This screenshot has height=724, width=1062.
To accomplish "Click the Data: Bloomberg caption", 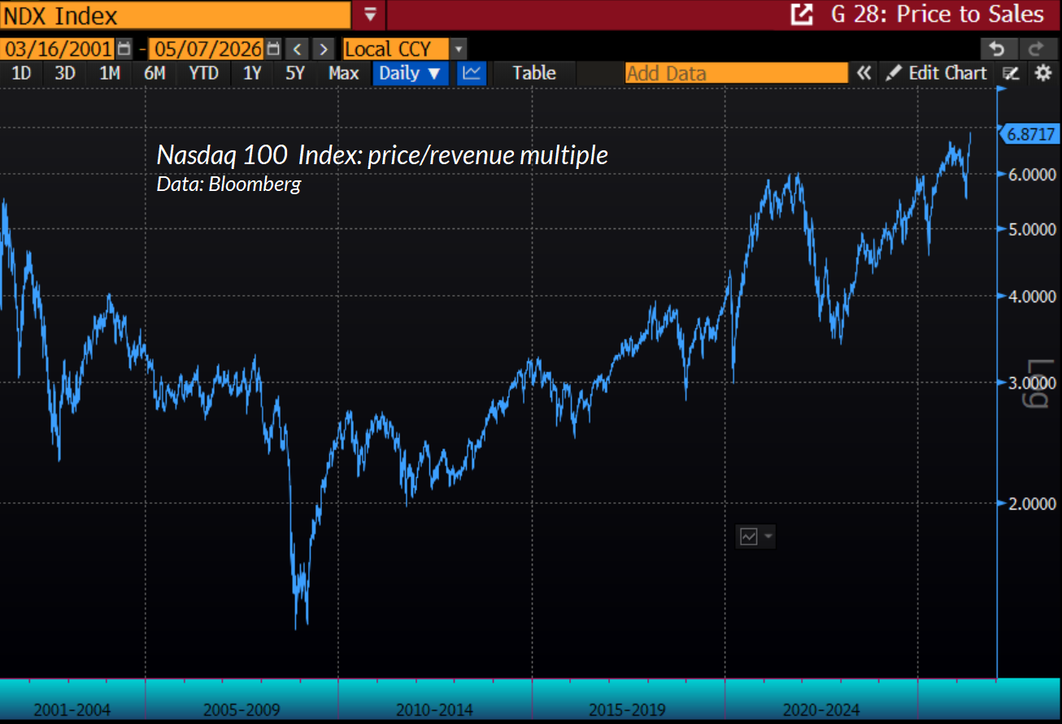I will click(229, 184).
